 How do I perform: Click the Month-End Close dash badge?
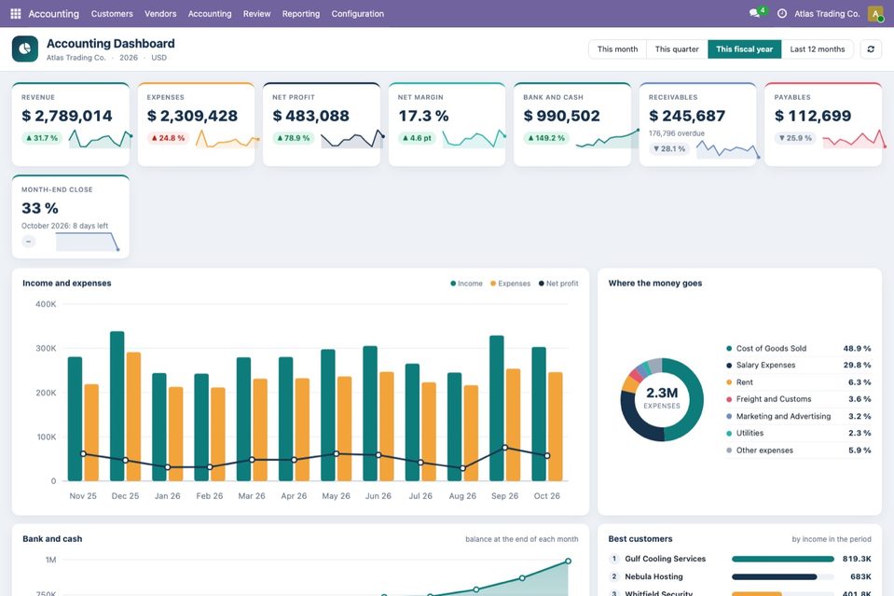point(29,242)
